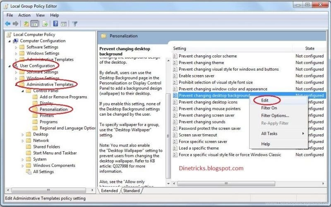Expand the Network tree node
Image resolution: width=331 pixels, height=207 pixels.
tap(23, 141)
